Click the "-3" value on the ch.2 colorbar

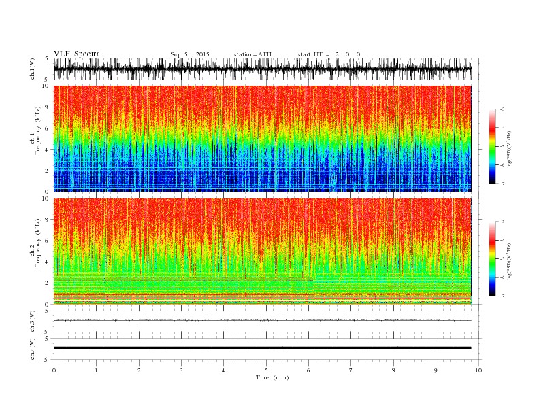502,222
